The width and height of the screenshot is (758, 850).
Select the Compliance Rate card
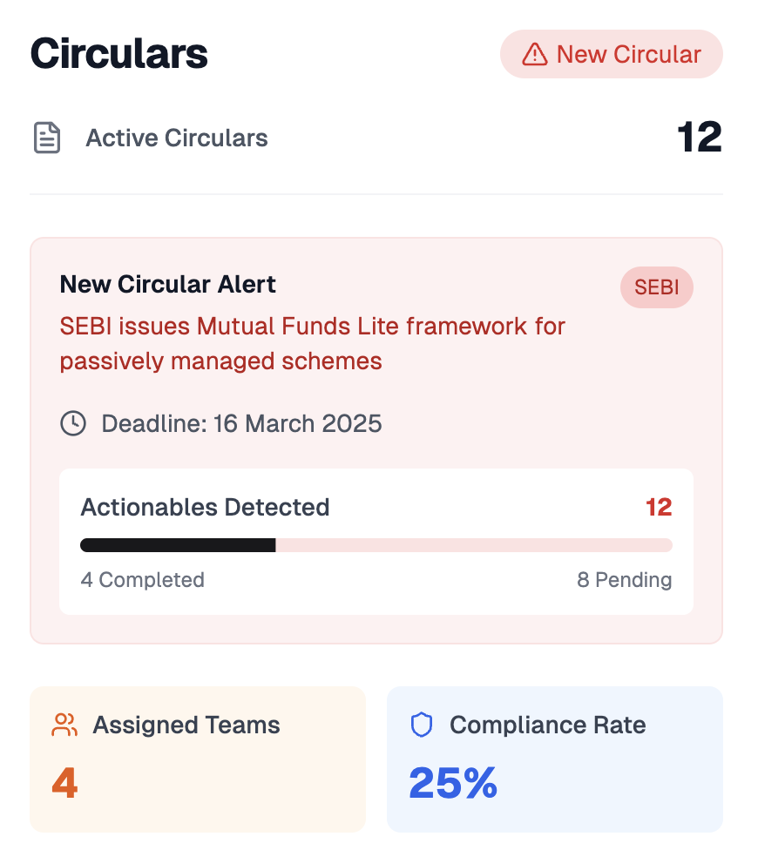(555, 758)
